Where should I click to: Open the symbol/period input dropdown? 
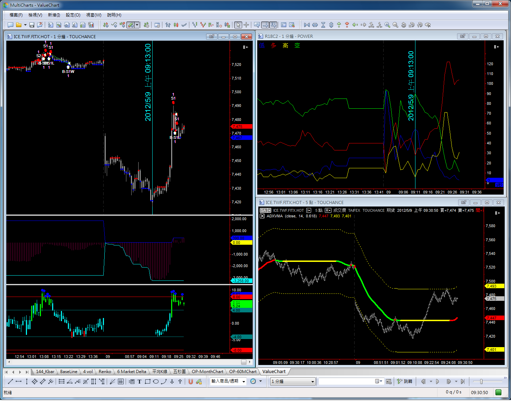(x=244, y=381)
